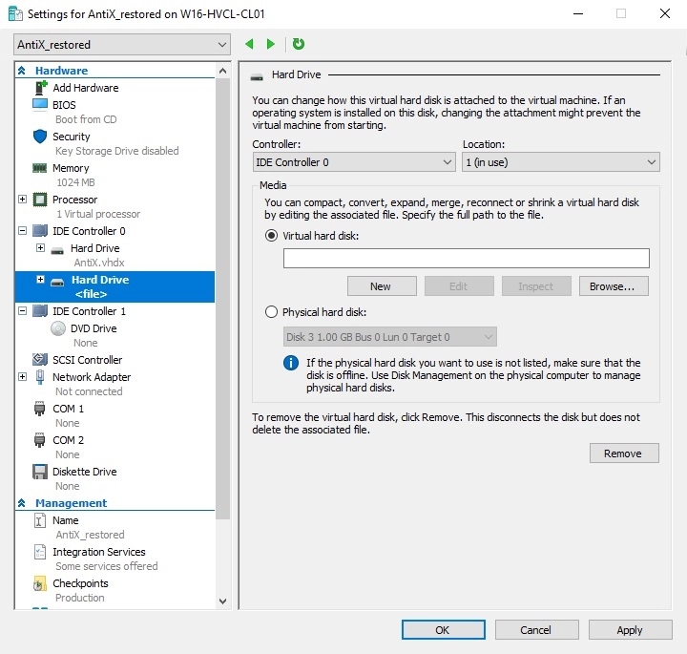Expand the AntiX.vhdx Hard Drive node
The height and width of the screenshot is (654, 687).
(x=40, y=248)
